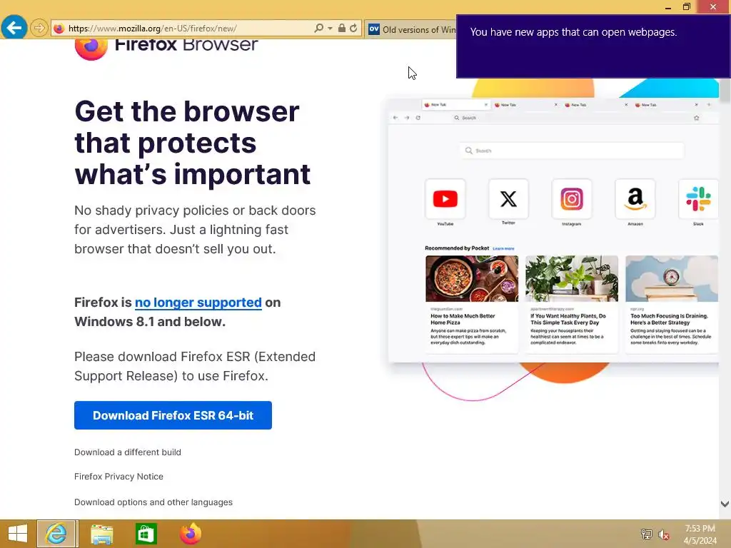
Task: Open Download a different build link
Action: [x=128, y=452]
